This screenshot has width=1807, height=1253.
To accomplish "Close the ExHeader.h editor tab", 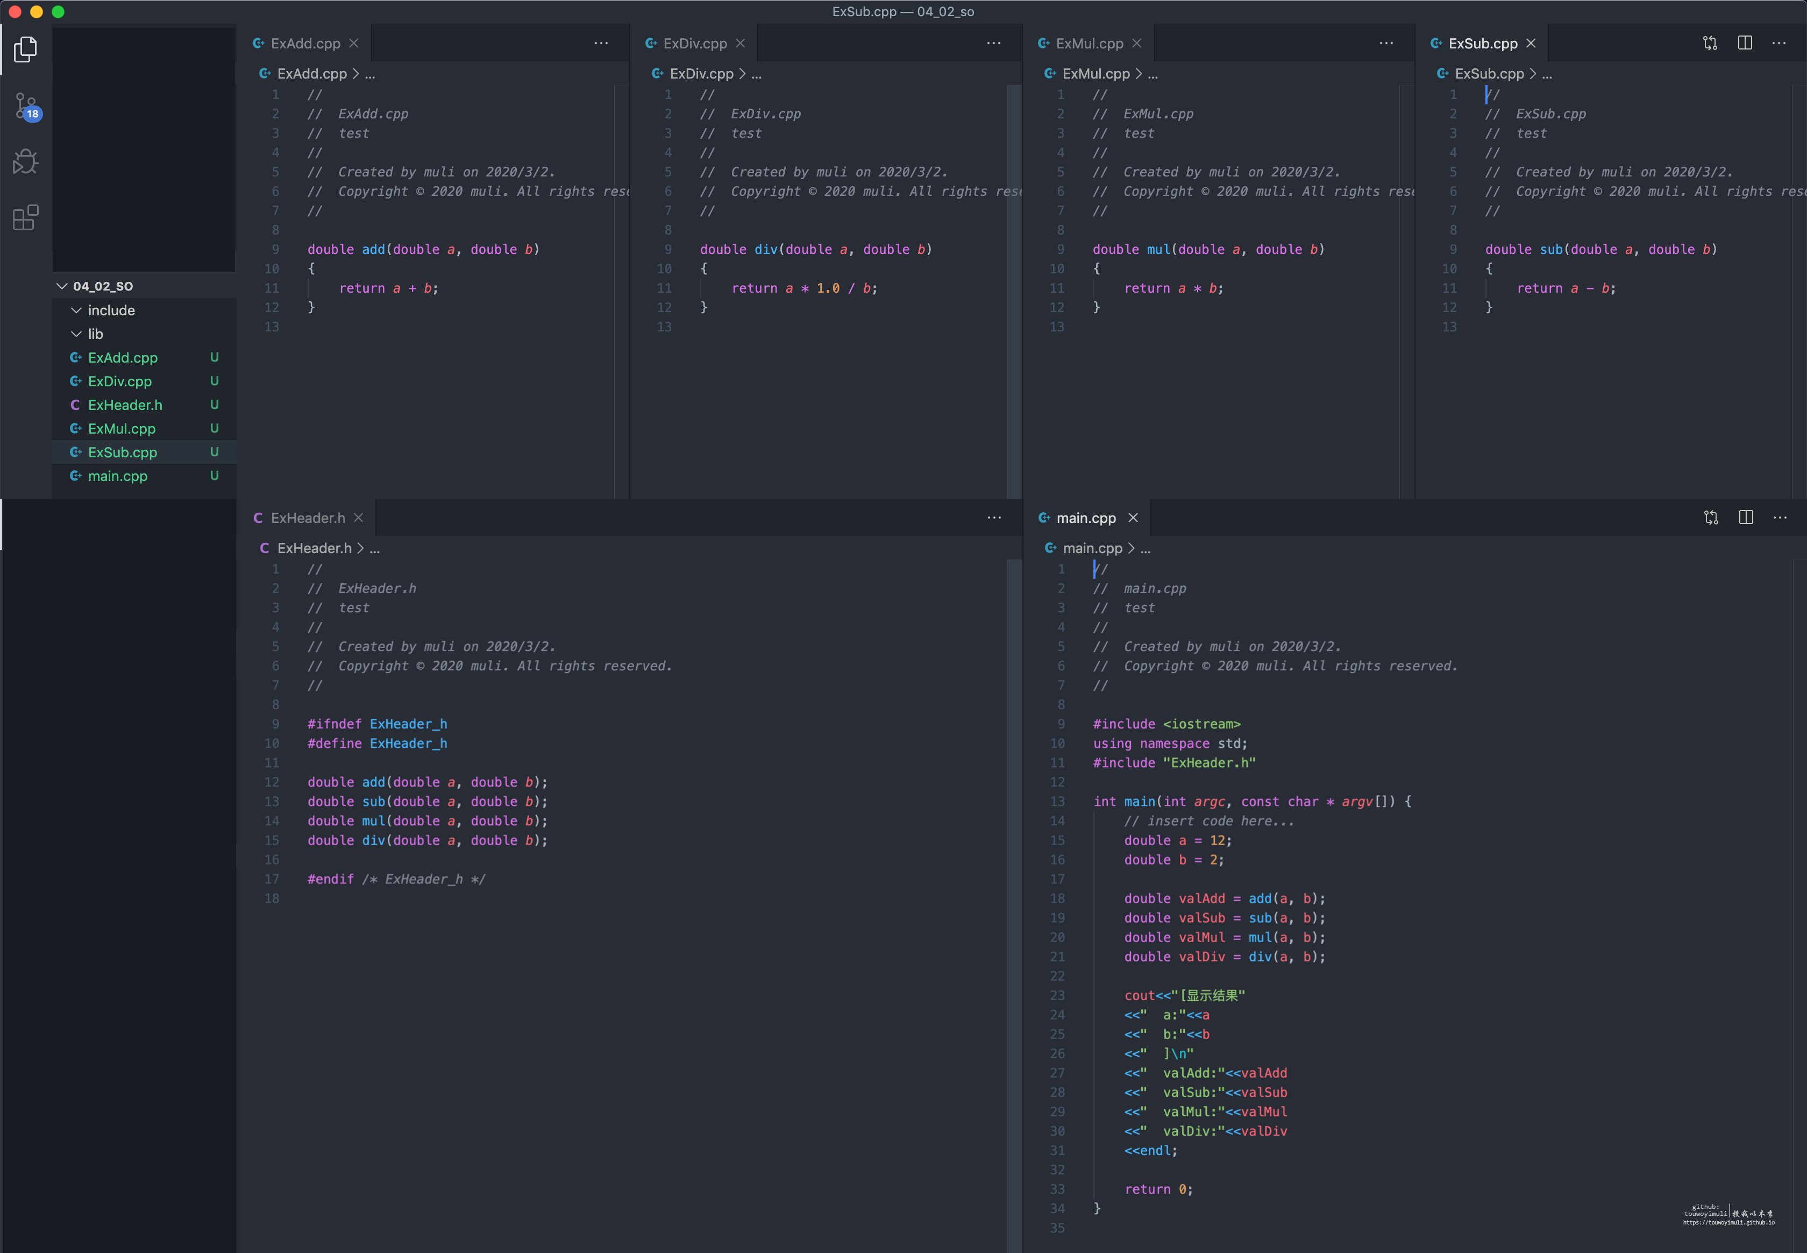I will coord(359,518).
